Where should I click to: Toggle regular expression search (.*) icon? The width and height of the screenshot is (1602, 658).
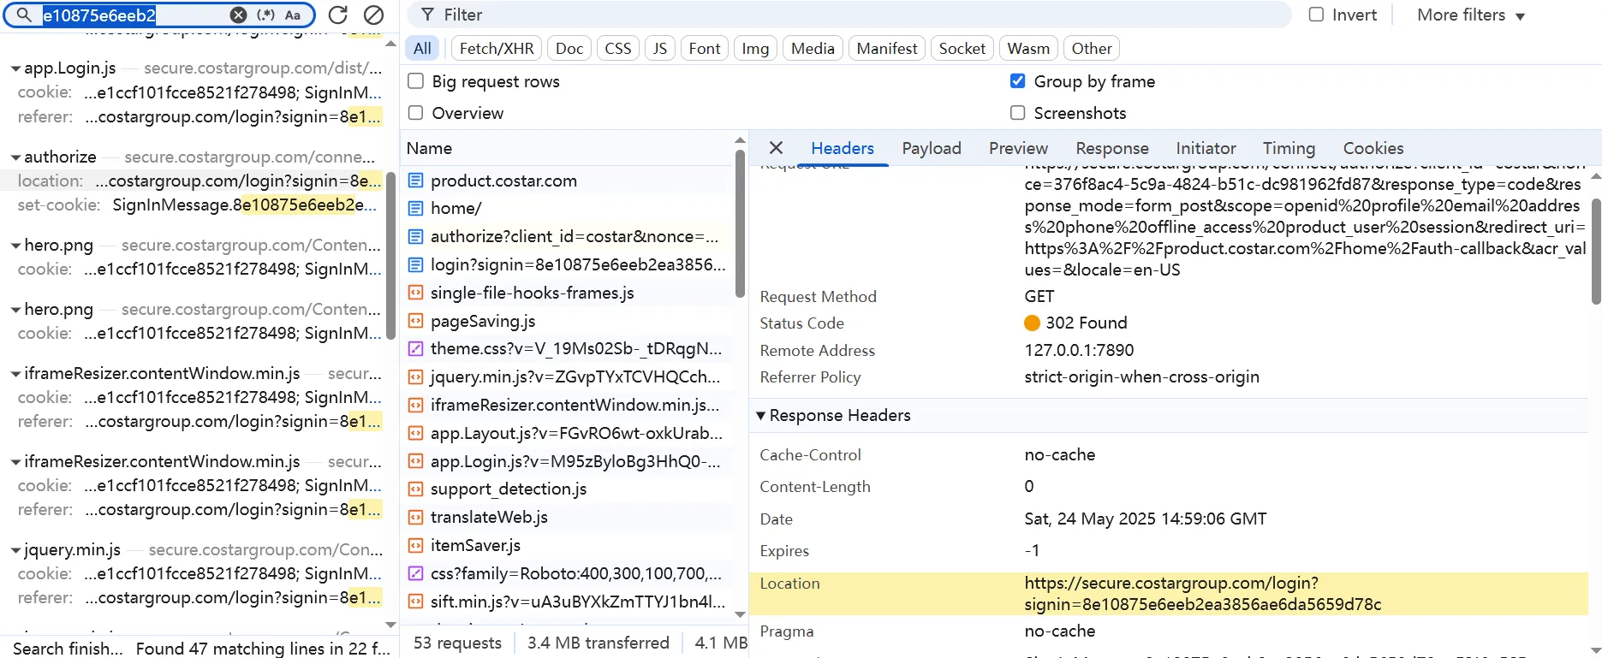pyautogui.click(x=266, y=15)
